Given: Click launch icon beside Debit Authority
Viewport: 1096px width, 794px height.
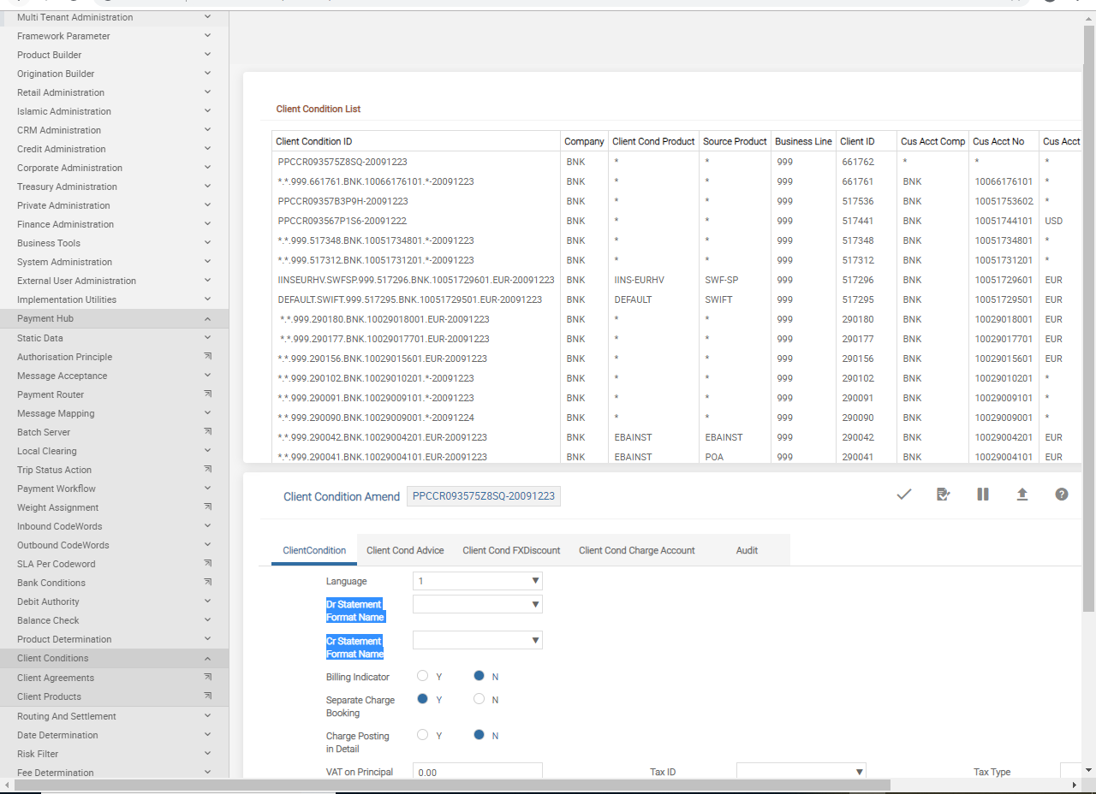Looking at the screenshot, I should click(x=207, y=601).
